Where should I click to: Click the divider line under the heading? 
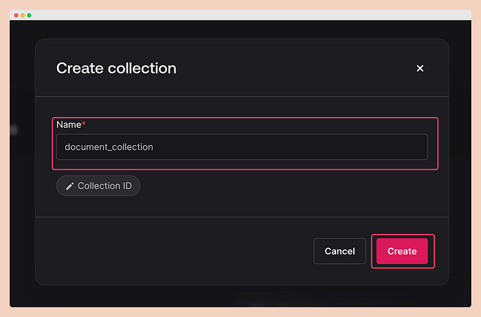coord(242,97)
